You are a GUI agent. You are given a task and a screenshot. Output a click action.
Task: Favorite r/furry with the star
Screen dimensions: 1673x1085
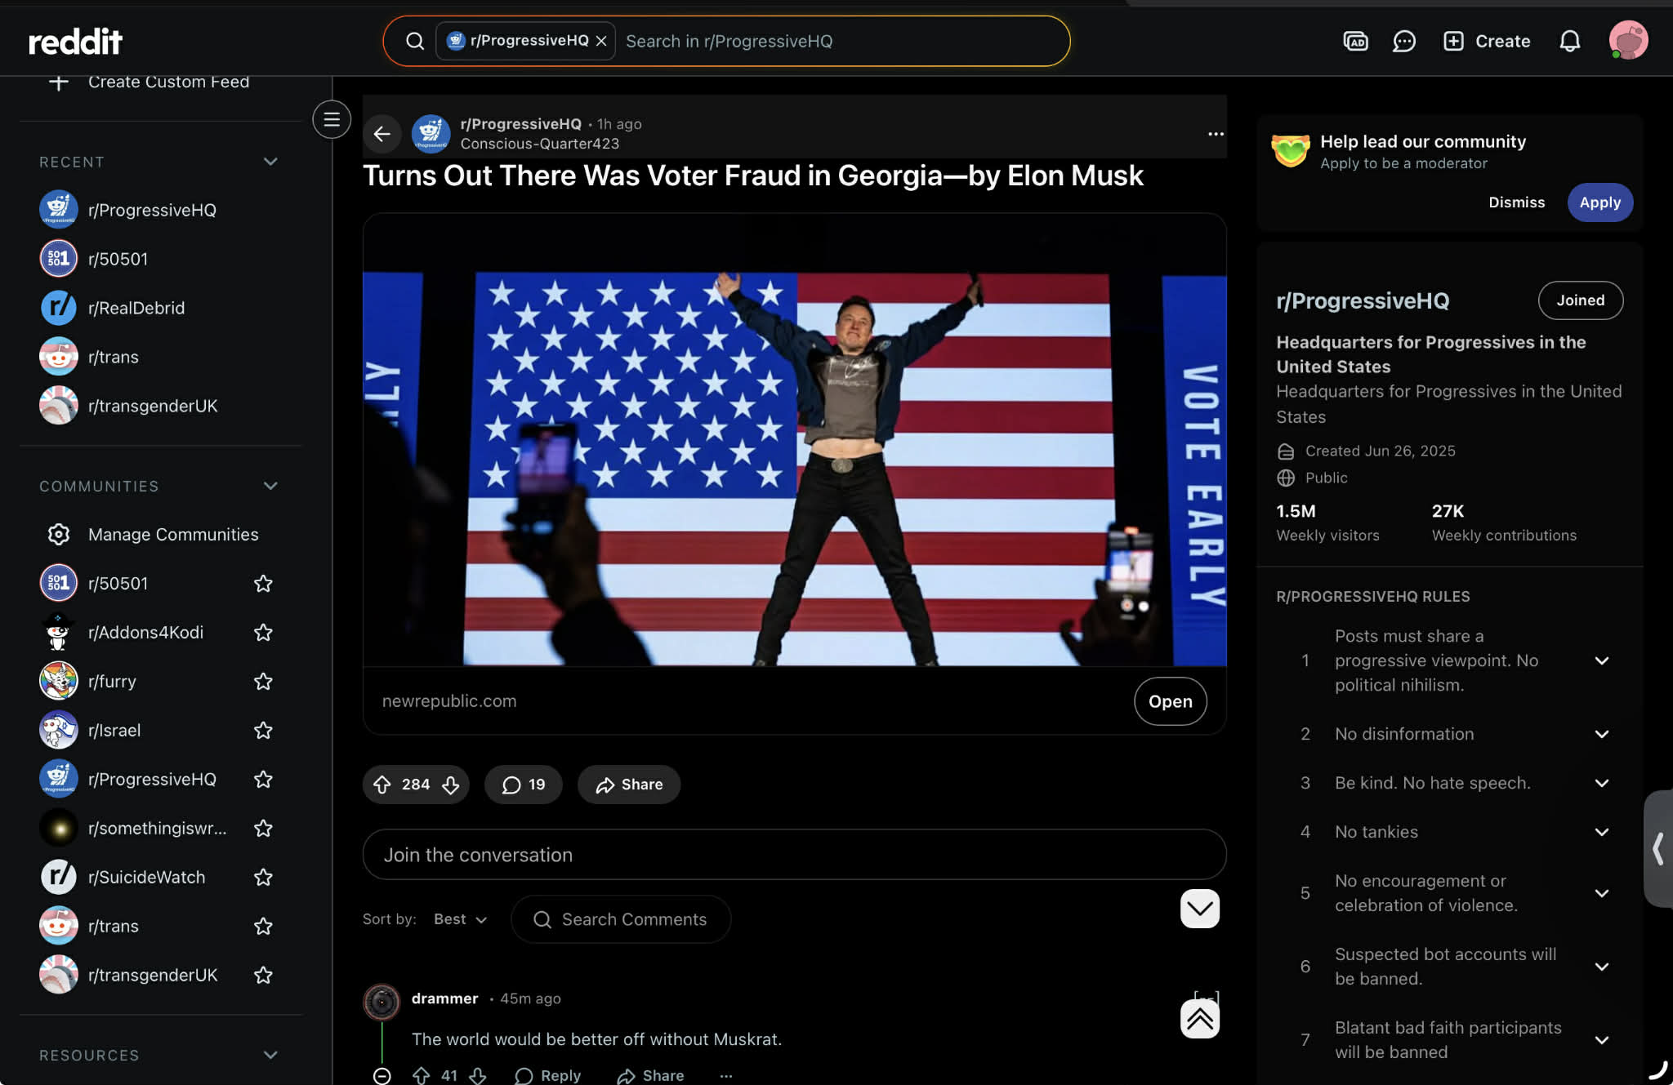[263, 681]
